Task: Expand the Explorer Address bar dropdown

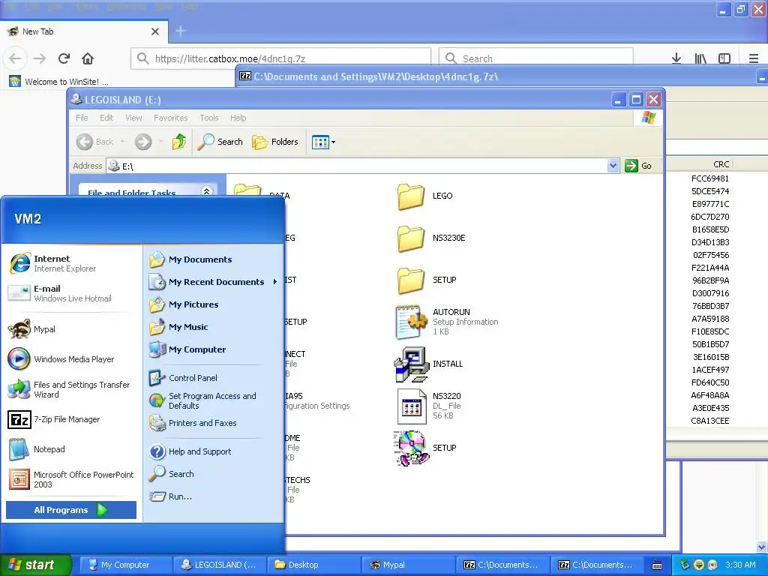Action: click(613, 166)
